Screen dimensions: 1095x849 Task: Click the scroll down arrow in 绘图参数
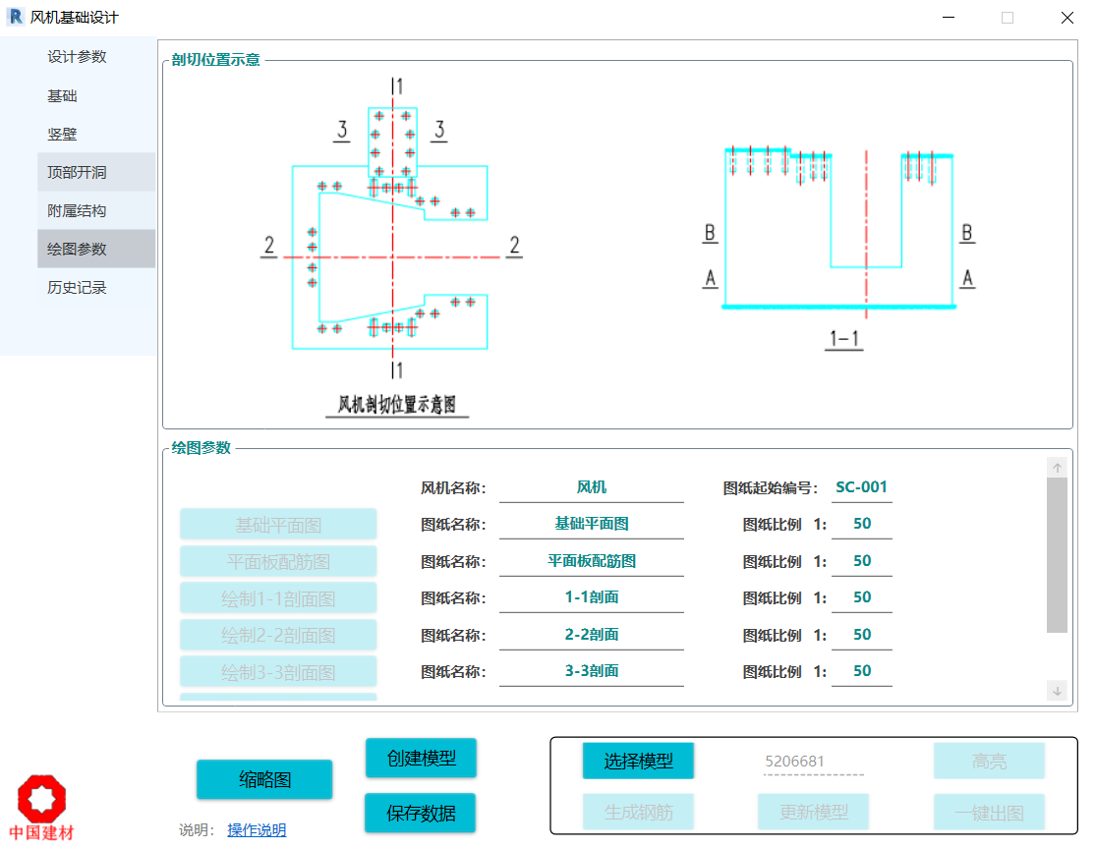click(1057, 691)
